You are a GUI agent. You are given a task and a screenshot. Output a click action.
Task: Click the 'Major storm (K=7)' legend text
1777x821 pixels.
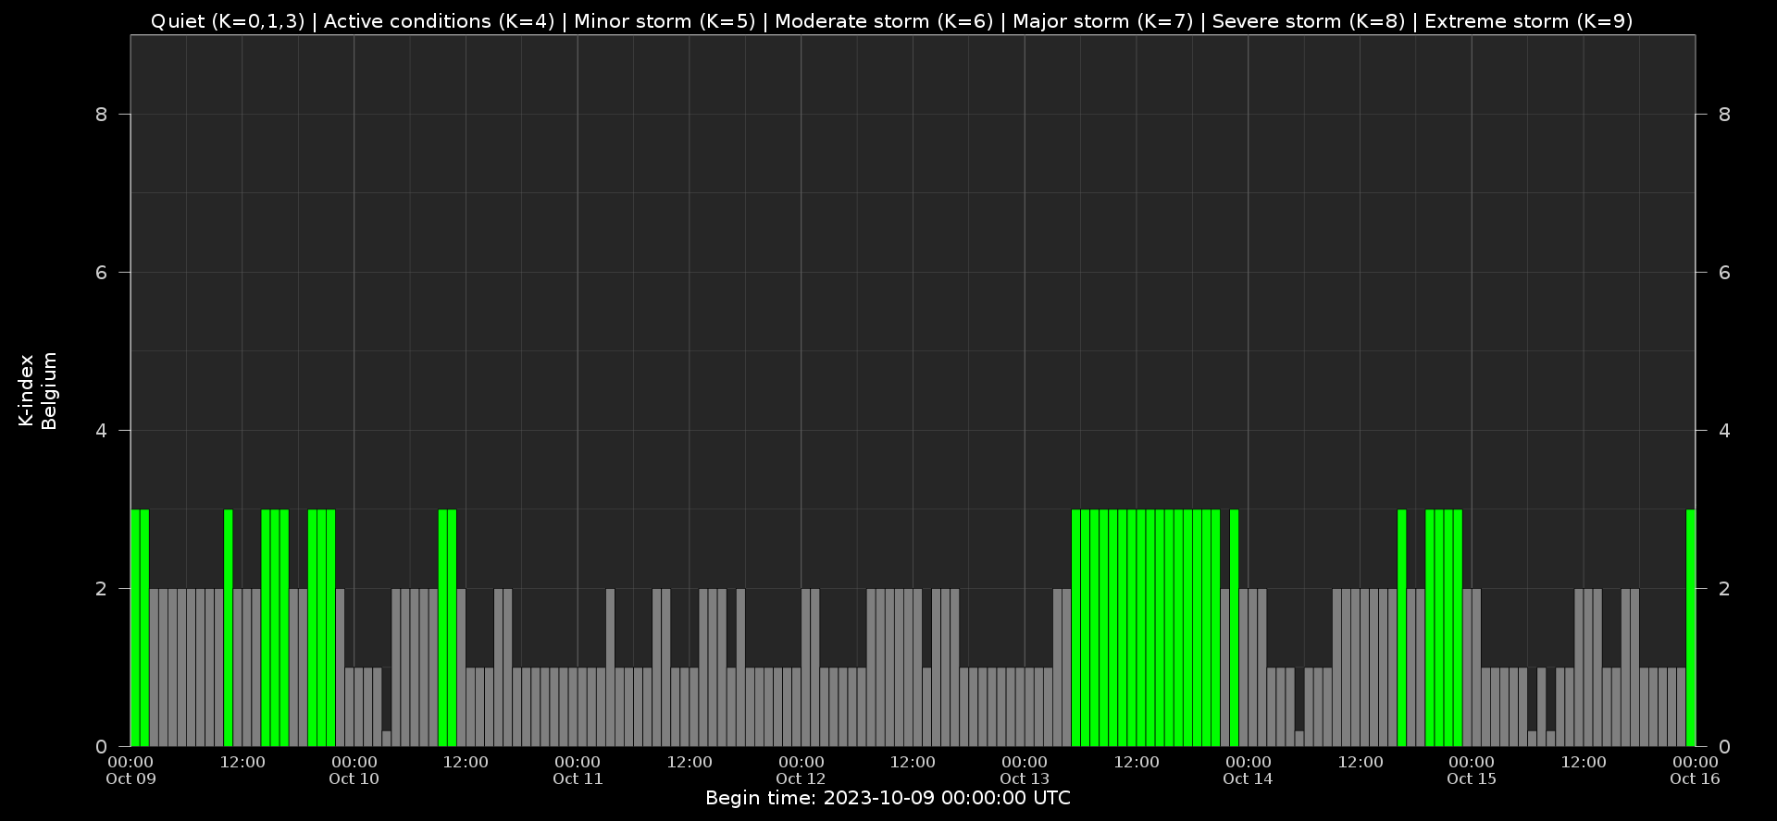point(1102,21)
